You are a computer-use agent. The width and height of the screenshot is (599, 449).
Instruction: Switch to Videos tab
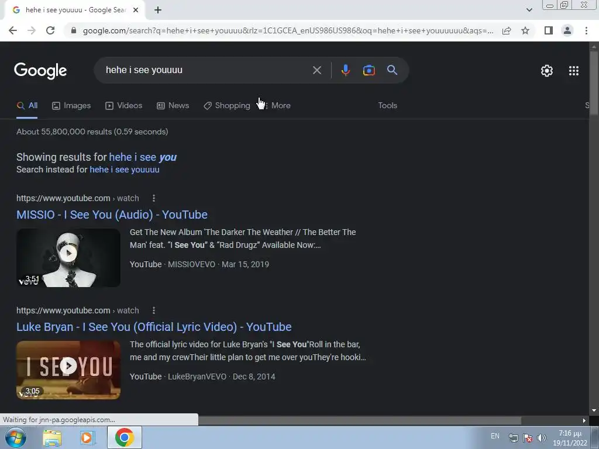pos(124,106)
